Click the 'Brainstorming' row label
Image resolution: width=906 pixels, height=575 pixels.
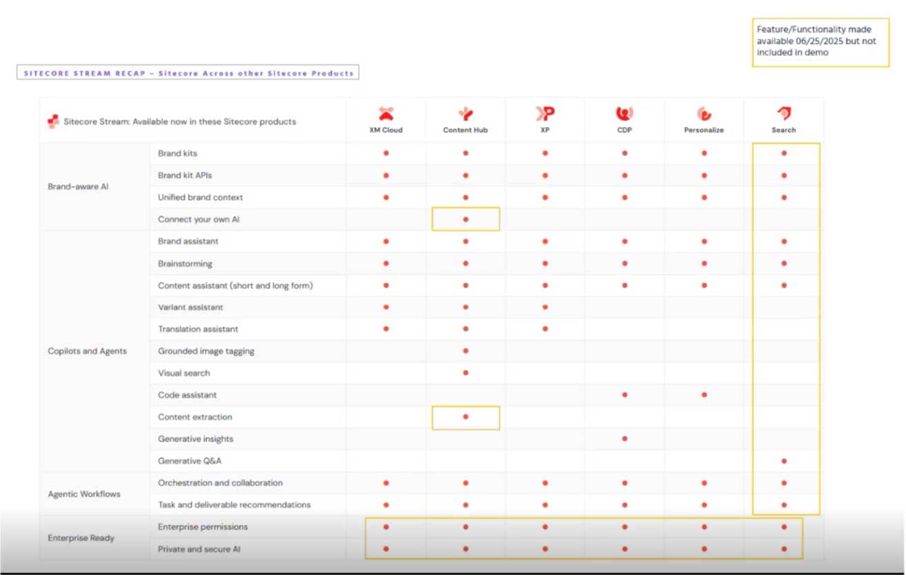pos(185,264)
